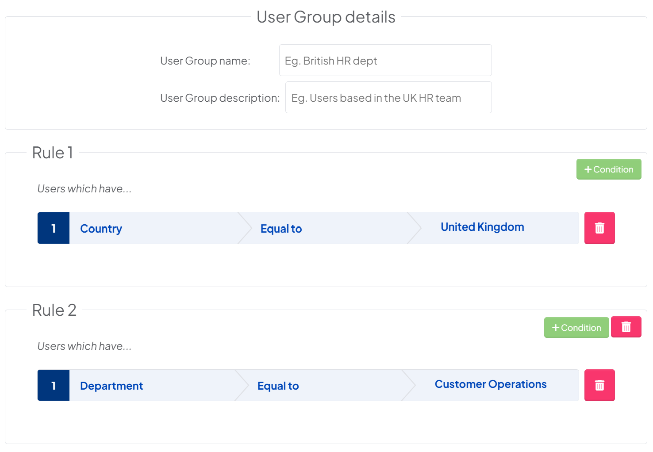Screen dimensions: 653x452
Task: Delete the Country condition in Rule 1
Action: [x=599, y=228]
